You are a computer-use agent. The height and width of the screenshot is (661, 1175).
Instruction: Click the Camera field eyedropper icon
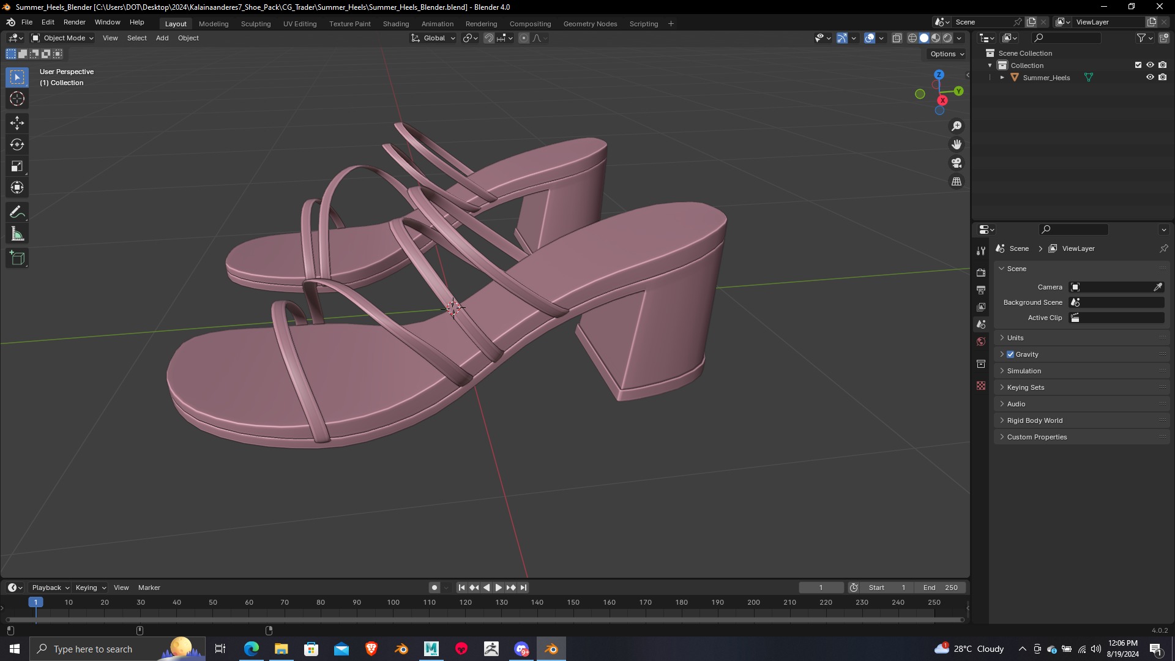(x=1158, y=287)
